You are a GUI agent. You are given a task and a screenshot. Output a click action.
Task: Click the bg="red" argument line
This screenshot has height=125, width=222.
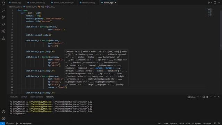(53, 46)
